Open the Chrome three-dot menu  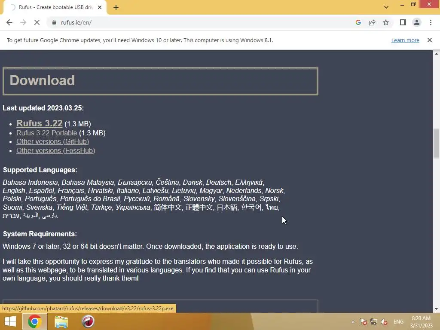(431, 22)
